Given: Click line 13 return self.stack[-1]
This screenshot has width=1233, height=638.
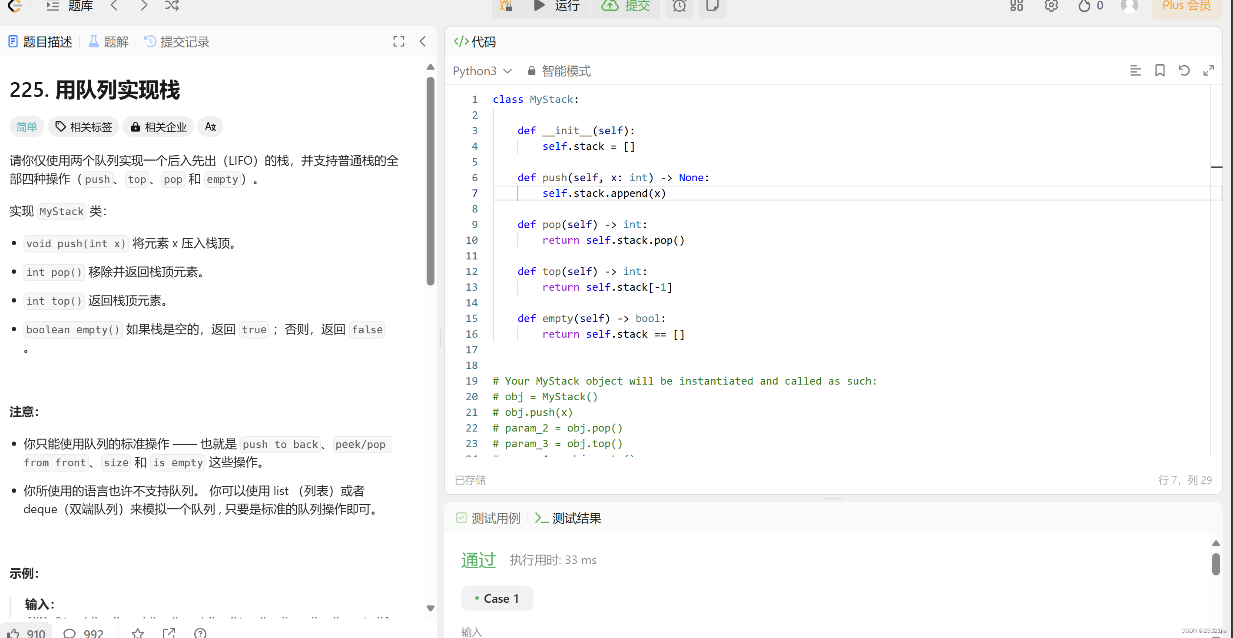Looking at the screenshot, I should point(607,287).
